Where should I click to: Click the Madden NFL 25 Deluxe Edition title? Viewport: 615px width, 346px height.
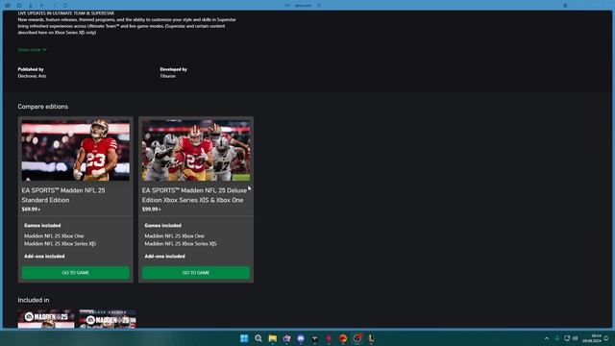(x=194, y=195)
